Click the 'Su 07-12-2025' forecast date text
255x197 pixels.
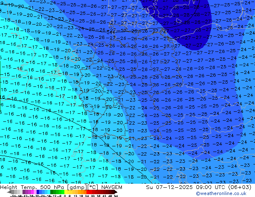[x=169, y=187]
